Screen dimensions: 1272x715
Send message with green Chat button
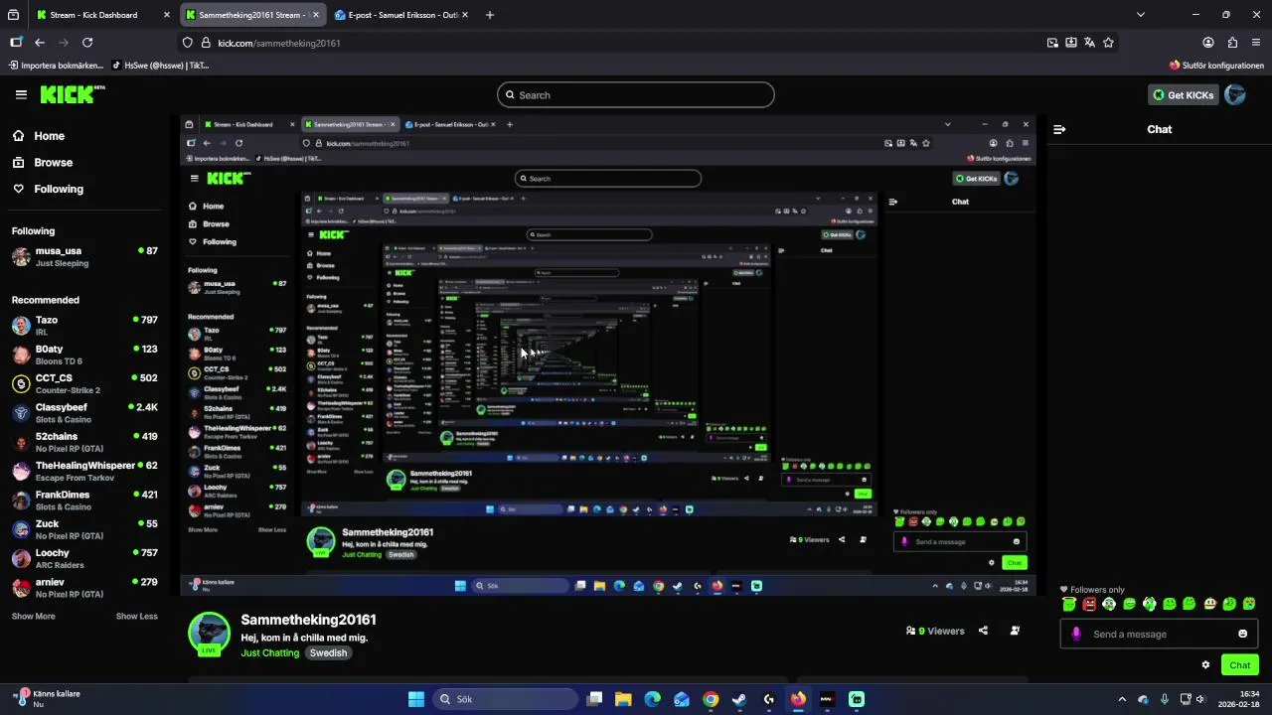coord(1239,665)
